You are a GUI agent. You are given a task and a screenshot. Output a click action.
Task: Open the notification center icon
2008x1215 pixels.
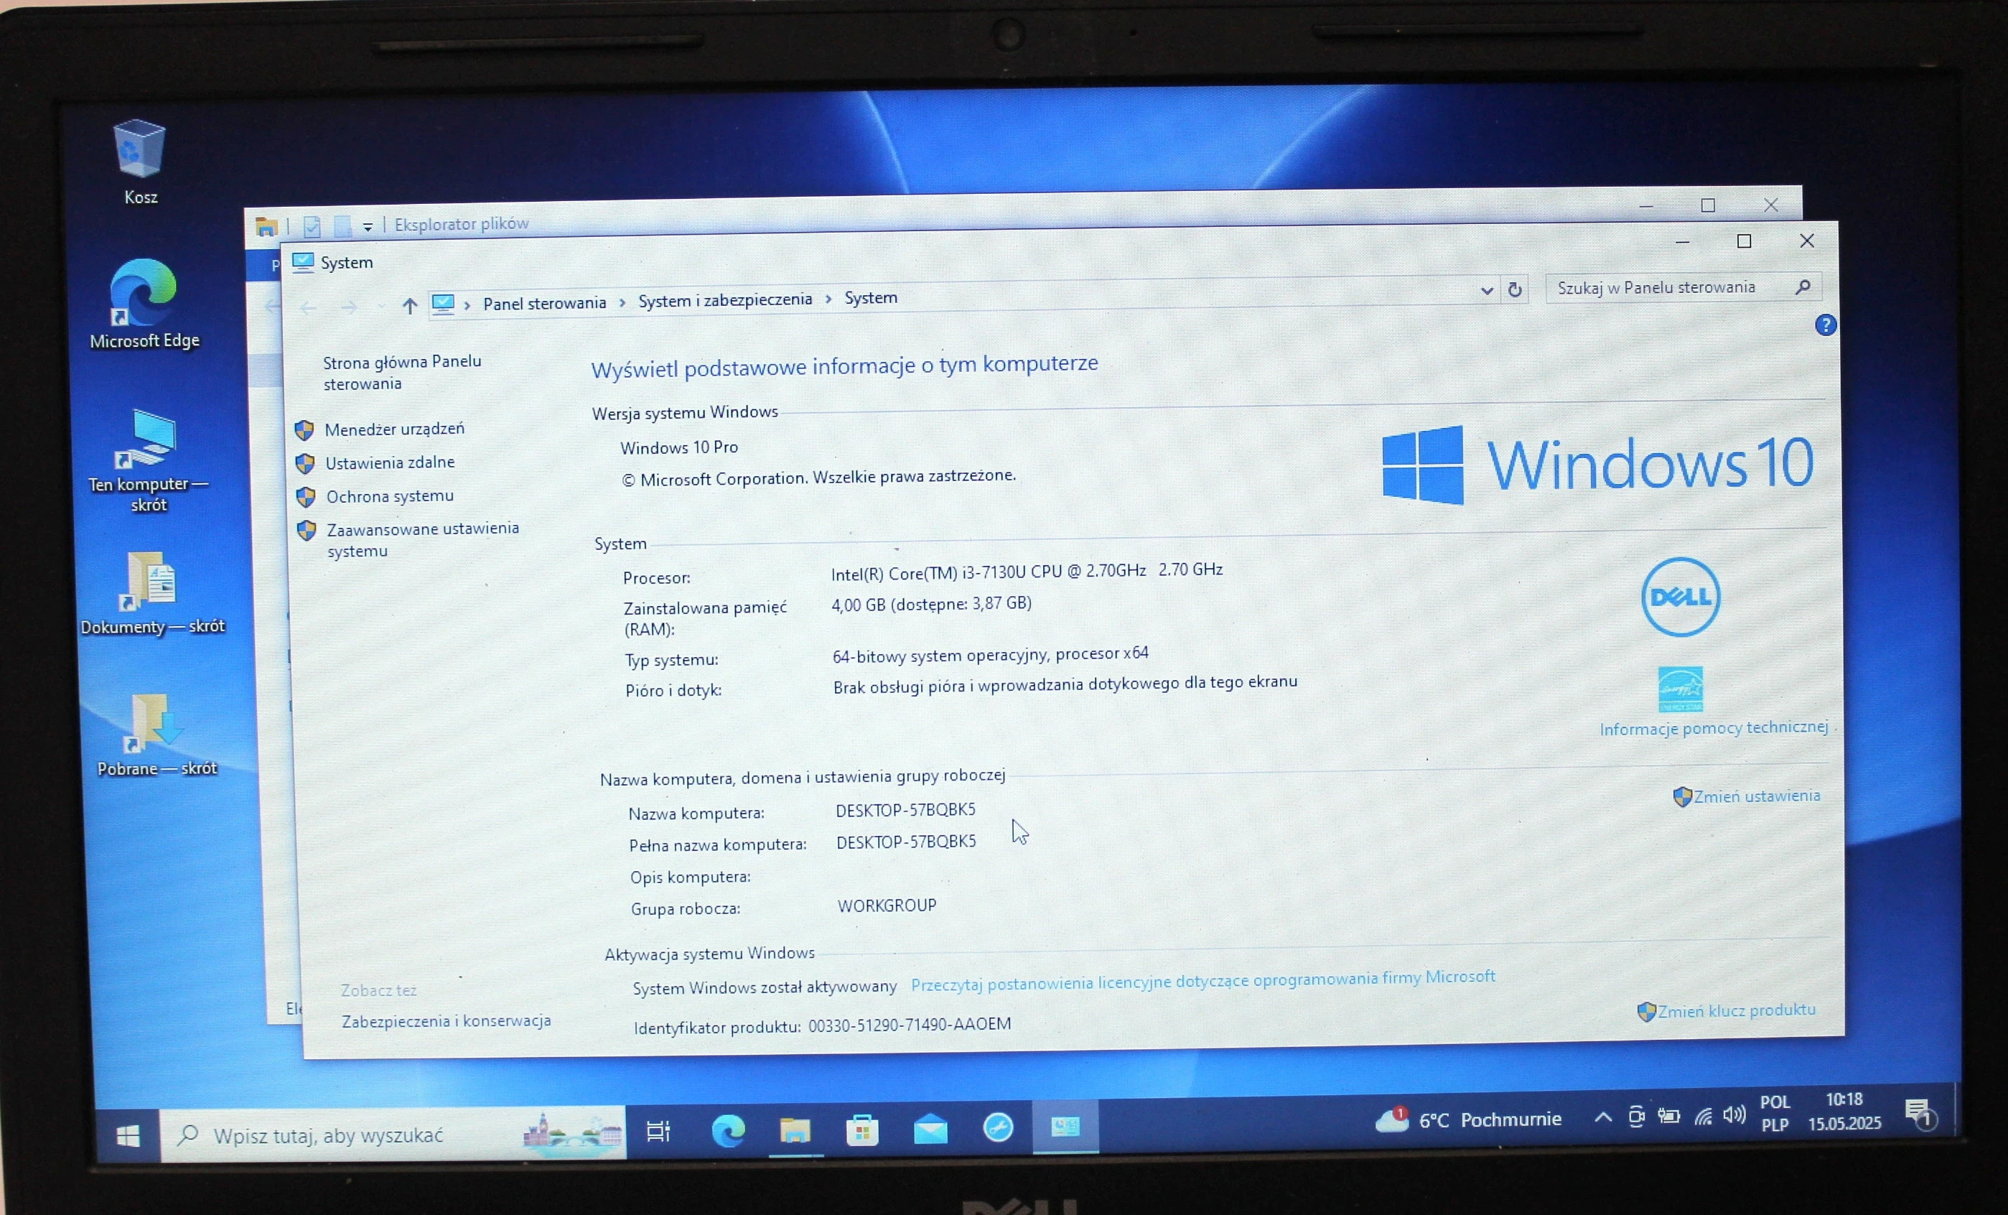click(1919, 1113)
